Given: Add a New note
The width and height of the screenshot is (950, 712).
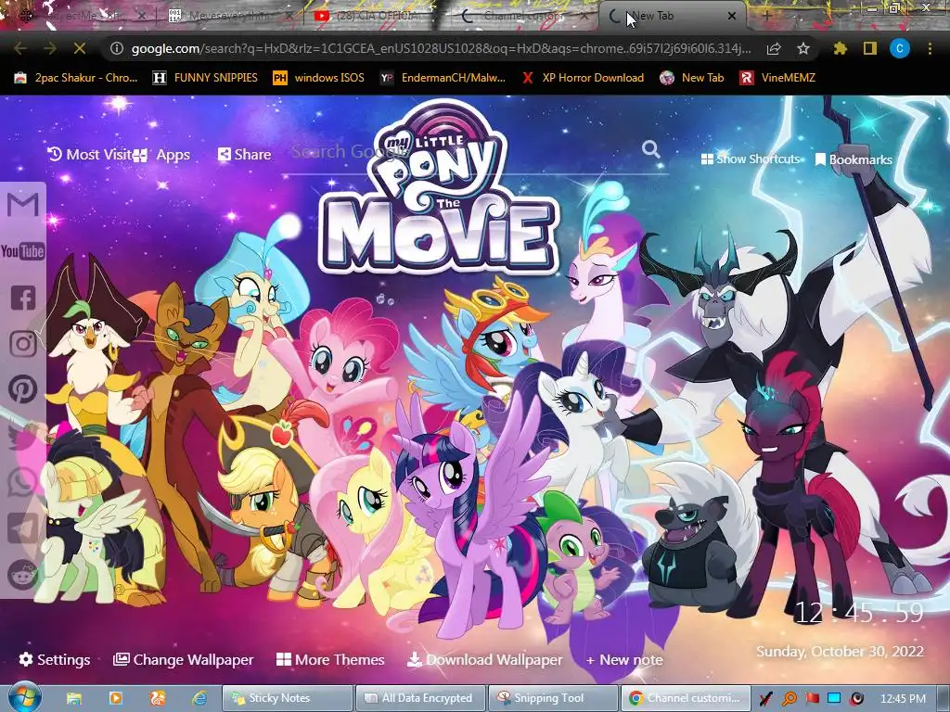Looking at the screenshot, I should (x=624, y=659).
